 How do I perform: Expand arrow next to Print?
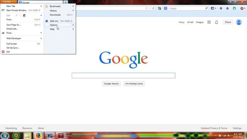[x=41, y=33]
